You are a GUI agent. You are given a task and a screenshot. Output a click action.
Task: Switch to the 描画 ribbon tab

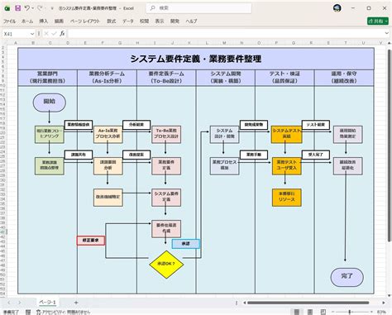coord(59,21)
